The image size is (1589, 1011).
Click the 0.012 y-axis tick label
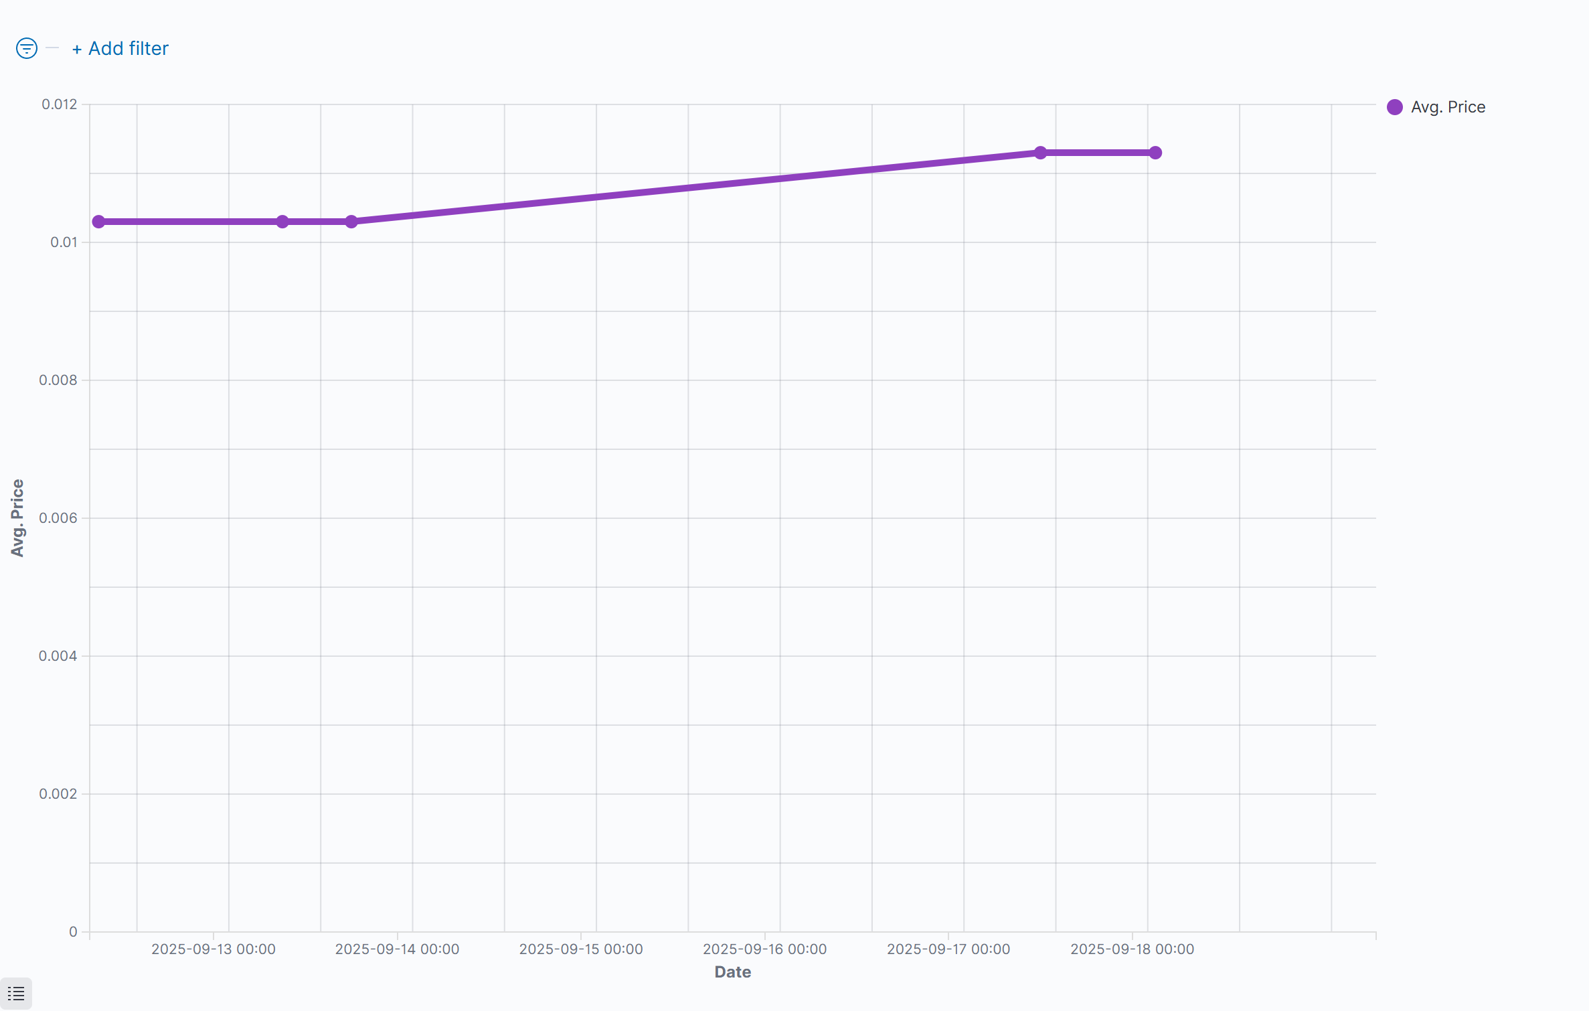[x=60, y=104]
